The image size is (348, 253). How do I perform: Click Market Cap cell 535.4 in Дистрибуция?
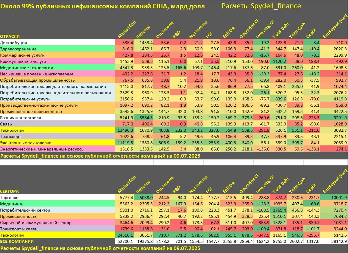tap(124, 43)
